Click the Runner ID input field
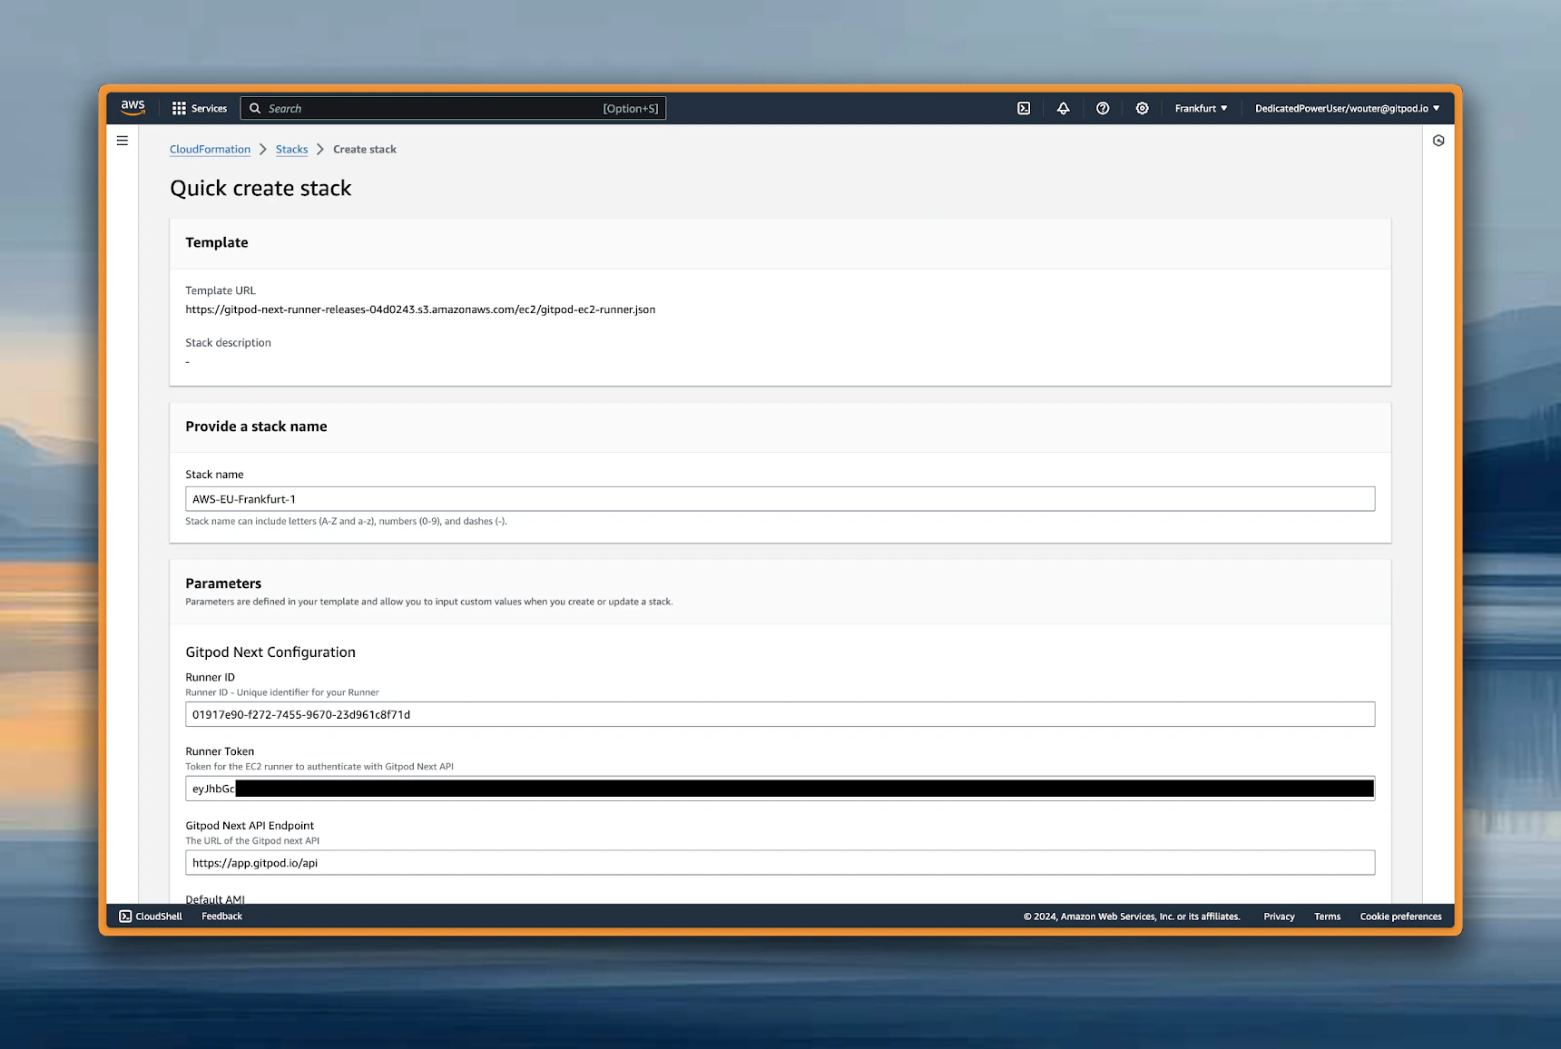Viewport: 1561px width, 1049px height. coord(780,714)
